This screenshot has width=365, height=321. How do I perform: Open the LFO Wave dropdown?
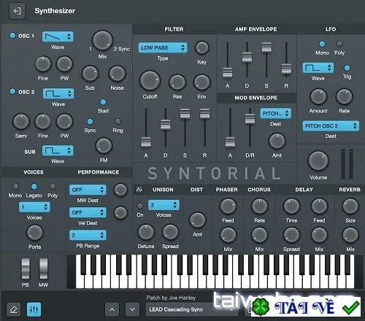pos(318,68)
